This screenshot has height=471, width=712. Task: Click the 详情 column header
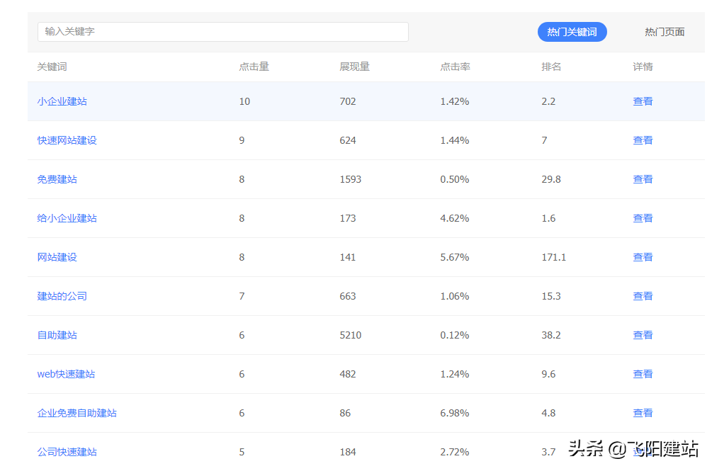pos(643,67)
